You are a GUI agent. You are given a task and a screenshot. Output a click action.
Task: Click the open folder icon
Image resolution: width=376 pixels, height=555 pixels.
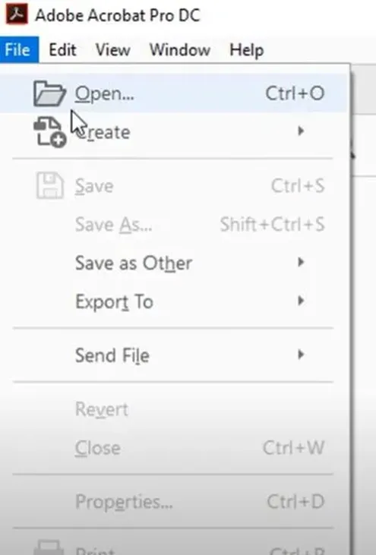49,93
